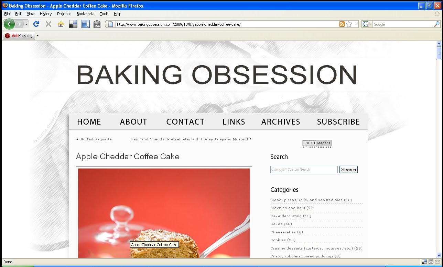This screenshot has height=267, width=443.
Task: Open the Cookies (53) category
Action: tap(283, 240)
